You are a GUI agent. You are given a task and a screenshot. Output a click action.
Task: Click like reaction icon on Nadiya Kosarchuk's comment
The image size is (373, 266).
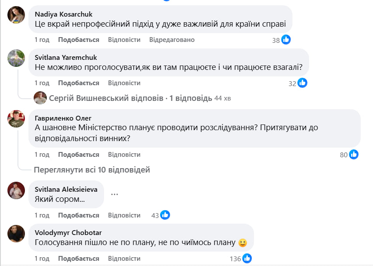[286, 40]
